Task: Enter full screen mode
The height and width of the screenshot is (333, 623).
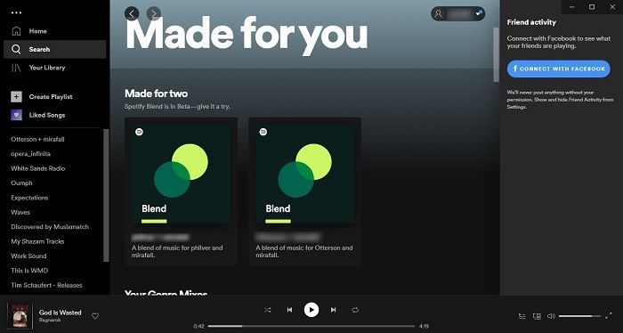Action: click(x=608, y=316)
